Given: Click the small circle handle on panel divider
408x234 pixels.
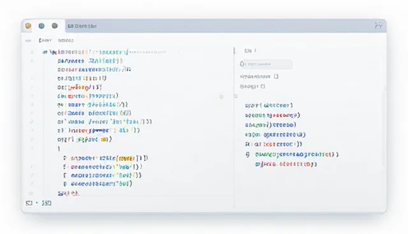Looking at the screenshot, I should pos(235,96).
